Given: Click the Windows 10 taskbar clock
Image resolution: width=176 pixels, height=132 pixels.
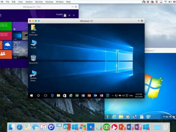Looking at the screenshot, I should tap(139, 96).
